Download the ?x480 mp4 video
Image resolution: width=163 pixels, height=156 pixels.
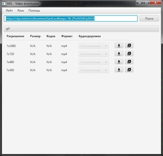pos(119,62)
